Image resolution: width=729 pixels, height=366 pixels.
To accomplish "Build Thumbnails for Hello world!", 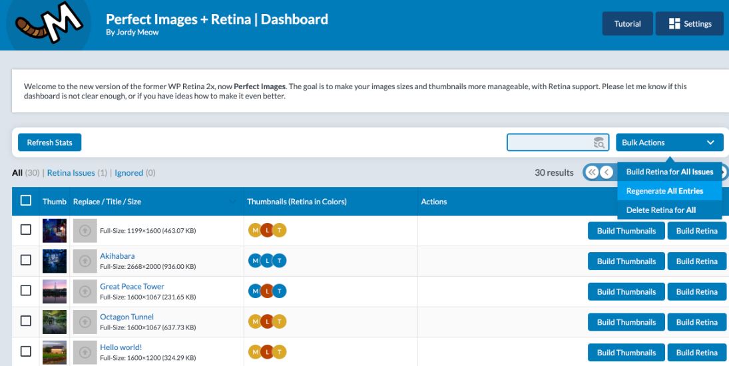I will (626, 353).
